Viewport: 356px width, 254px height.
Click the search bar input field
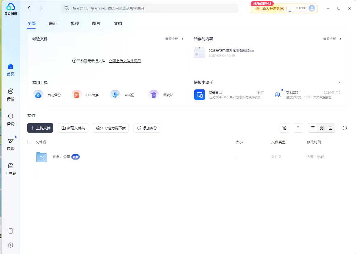click(x=150, y=8)
